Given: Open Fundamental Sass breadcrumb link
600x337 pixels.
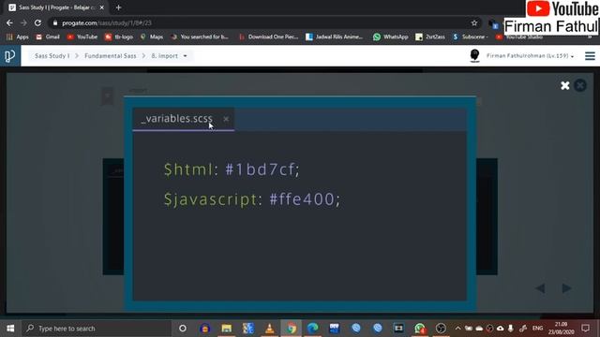Looking at the screenshot, I should click(111, 56).
